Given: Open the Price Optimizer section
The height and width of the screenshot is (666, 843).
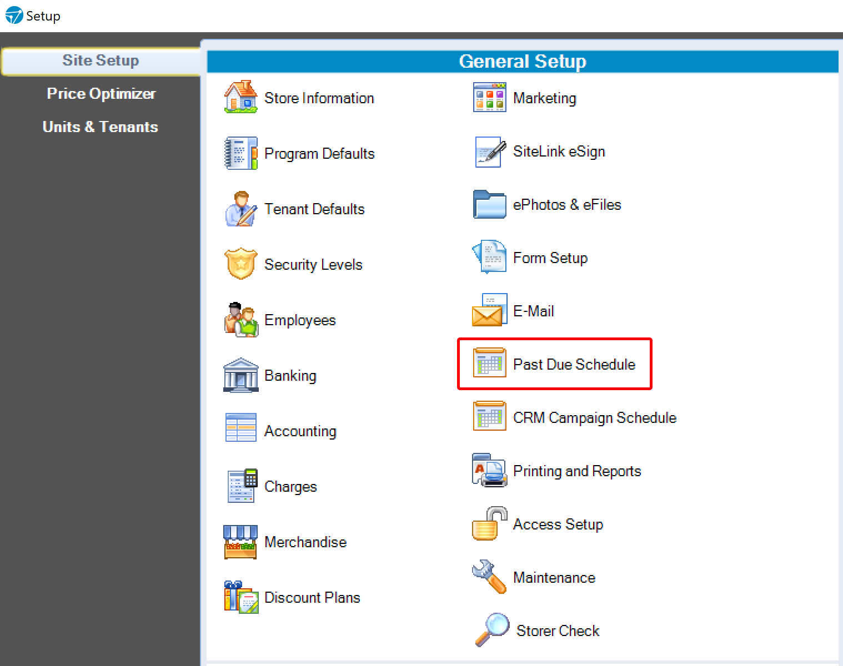Looking at the screenshot, I should (x=101, y=94).
